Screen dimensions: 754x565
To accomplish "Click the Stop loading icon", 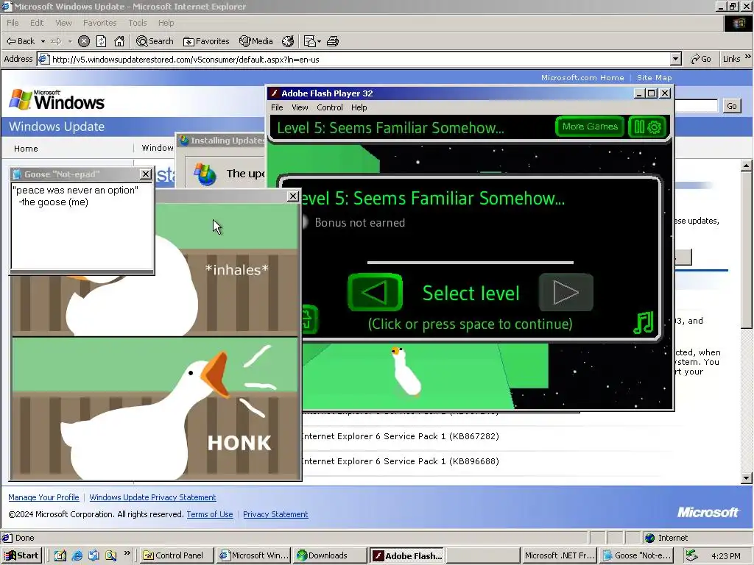I will (x=84, y=41).
